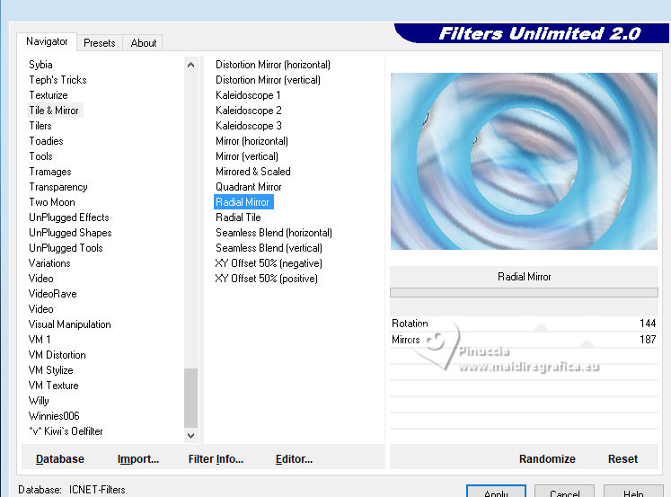Choose UnPlugged Shapes category

(70, 233)
